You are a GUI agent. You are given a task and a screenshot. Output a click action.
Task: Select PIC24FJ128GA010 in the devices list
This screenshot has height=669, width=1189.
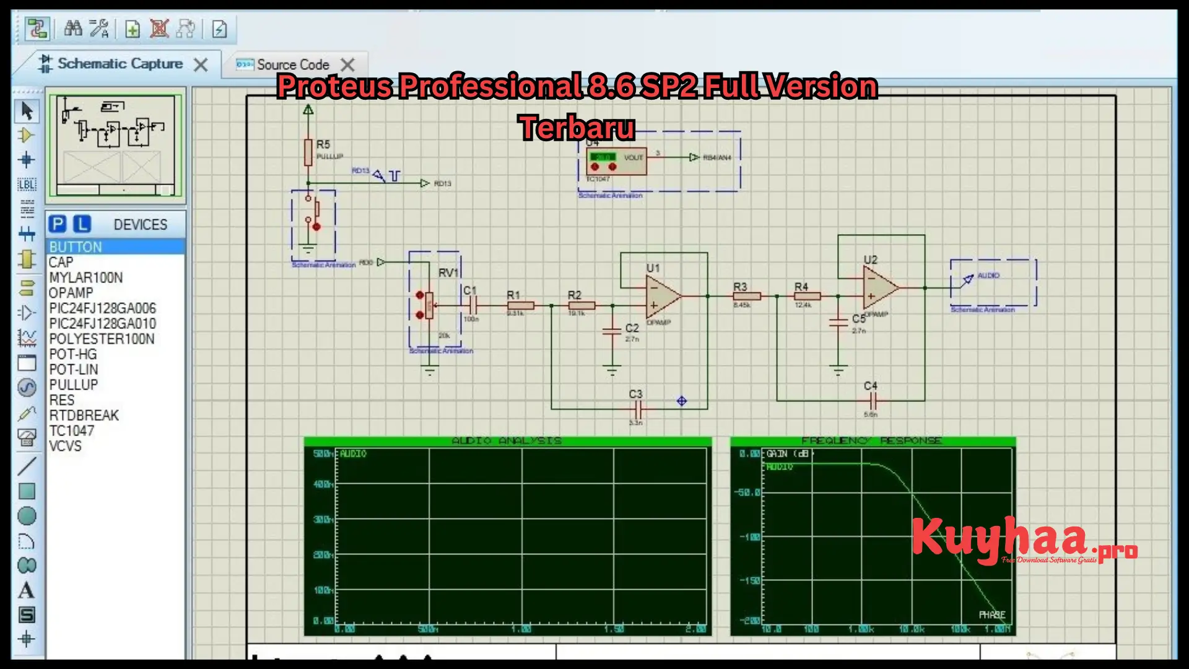click(x=116, y=323)
